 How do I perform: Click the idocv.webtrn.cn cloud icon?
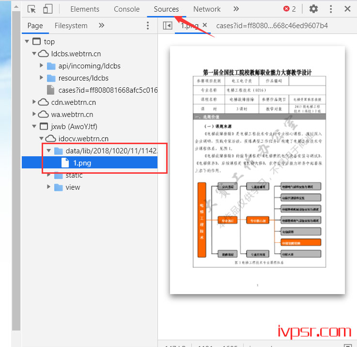click(x=50, y=138)
